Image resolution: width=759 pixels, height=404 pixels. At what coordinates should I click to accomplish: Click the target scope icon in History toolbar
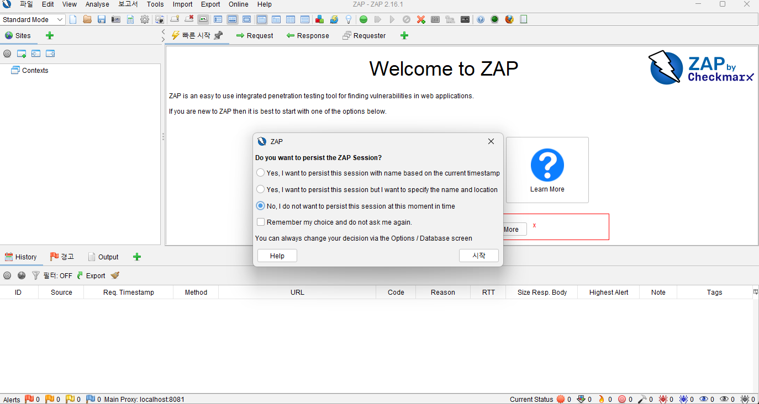click(7, 275)
